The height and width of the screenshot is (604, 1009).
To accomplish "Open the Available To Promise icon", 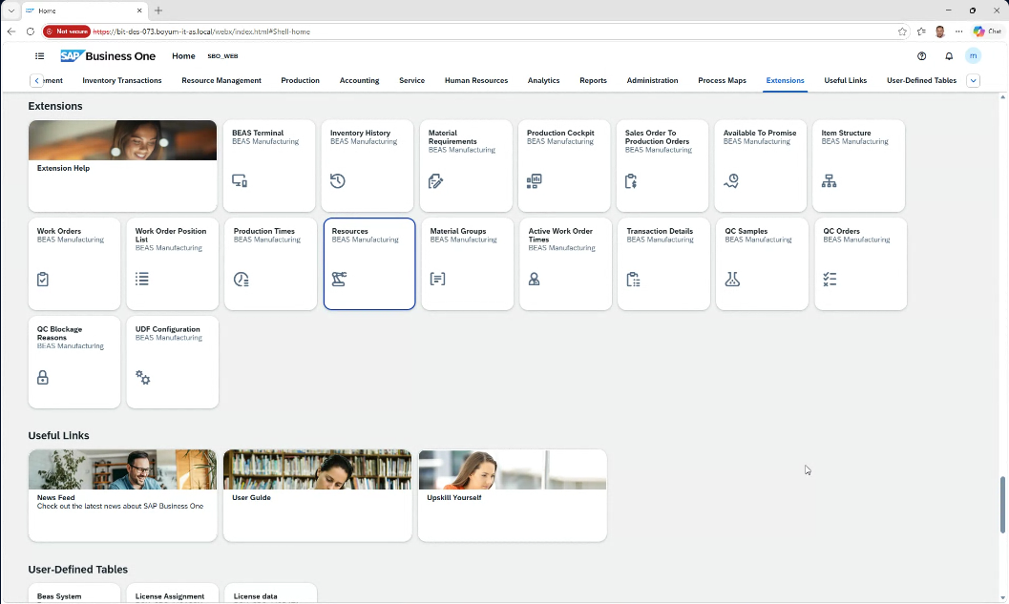I will [731, 181].
